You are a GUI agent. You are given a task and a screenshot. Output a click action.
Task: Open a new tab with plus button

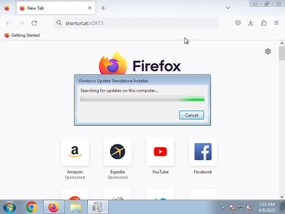[103, 8]
